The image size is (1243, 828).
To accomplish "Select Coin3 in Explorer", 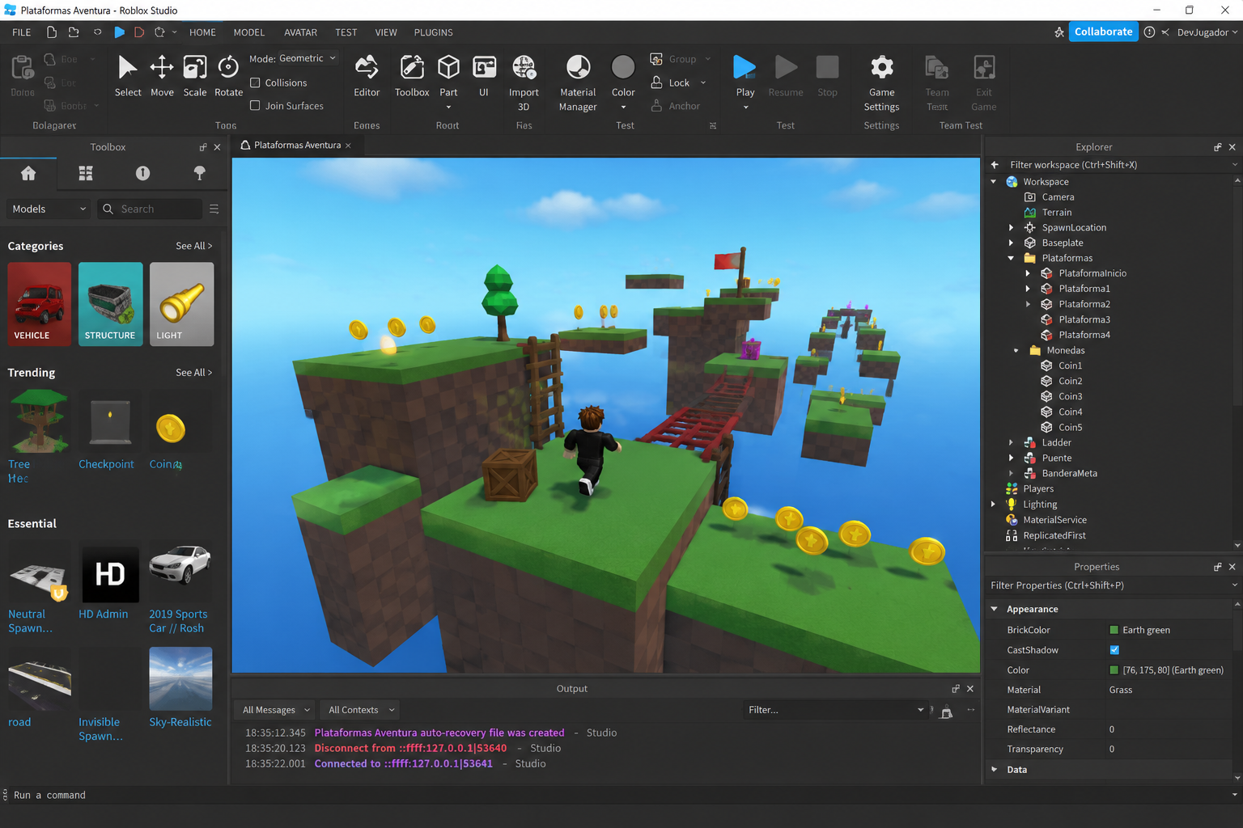I will tap(1070, 396).
